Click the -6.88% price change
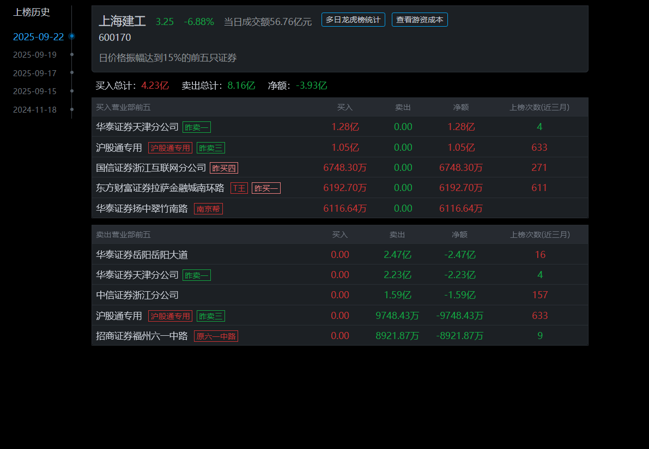This screenshot has height=449, width=649. click(x=199, y=22)
